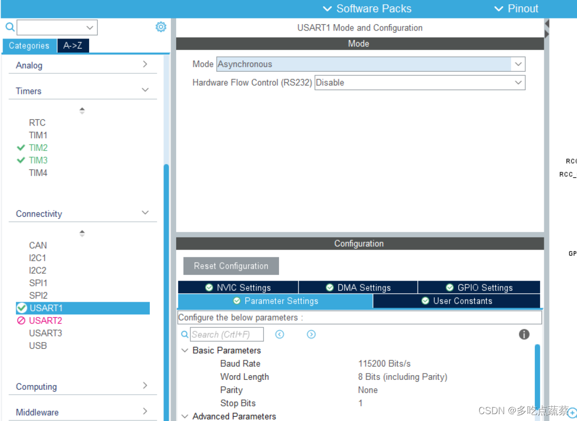Screen dimensions: 577x421
Task: Open Hardware Flow Control dropdown
Action: [420, 82]
